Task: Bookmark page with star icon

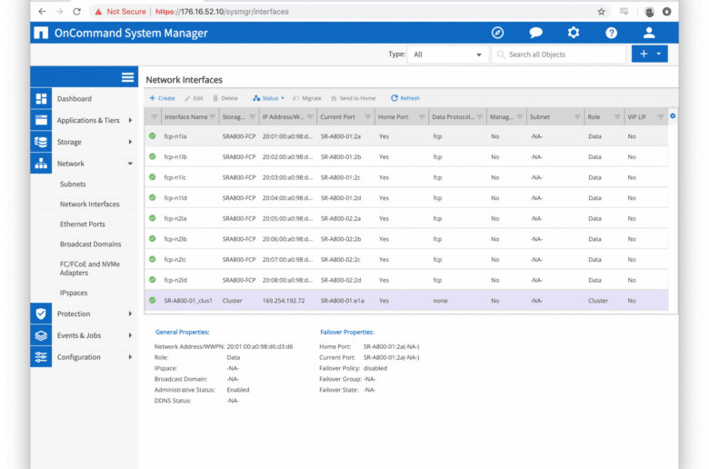Action: (x=601, y=12)
